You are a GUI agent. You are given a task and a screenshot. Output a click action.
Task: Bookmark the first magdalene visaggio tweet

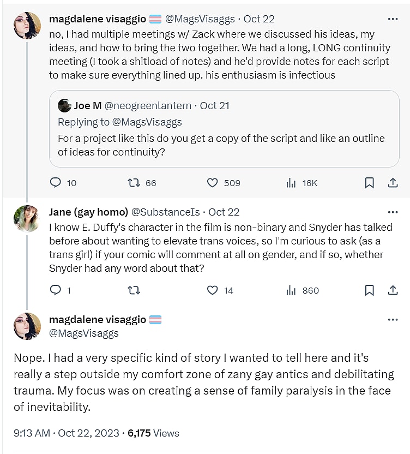369,183
